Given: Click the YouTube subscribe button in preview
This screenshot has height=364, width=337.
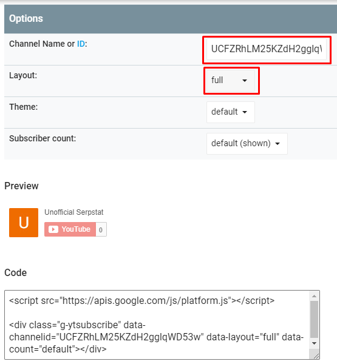Looking at the screenshot, I should (x=70, y=229).
